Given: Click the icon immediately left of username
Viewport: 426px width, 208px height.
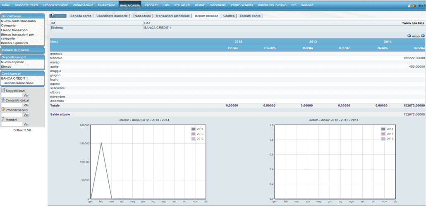Looking at the screenshot, I should [414, 6].
